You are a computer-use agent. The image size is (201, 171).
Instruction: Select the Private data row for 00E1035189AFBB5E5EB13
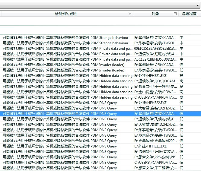point(101,49)
